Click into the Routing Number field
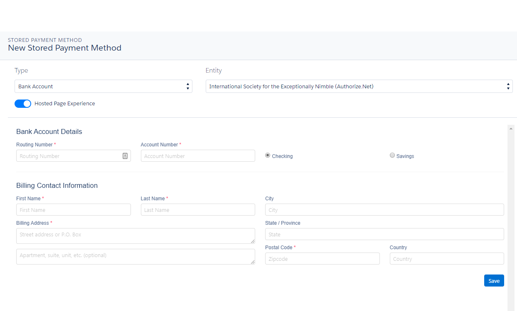Screen dimensions: 517x311 pos(69,156)
